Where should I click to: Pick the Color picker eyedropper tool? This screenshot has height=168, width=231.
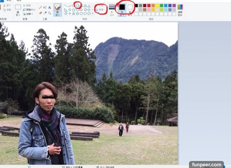tap(45, 13)
